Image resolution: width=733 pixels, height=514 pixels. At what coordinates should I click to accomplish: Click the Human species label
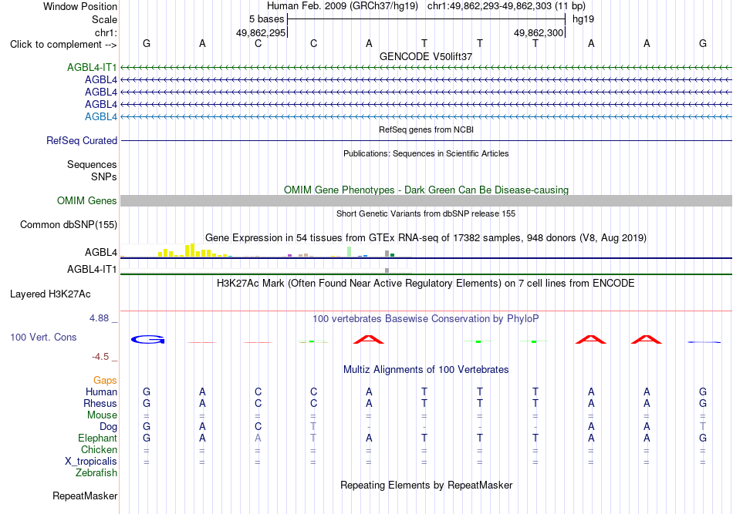[101, 391]
